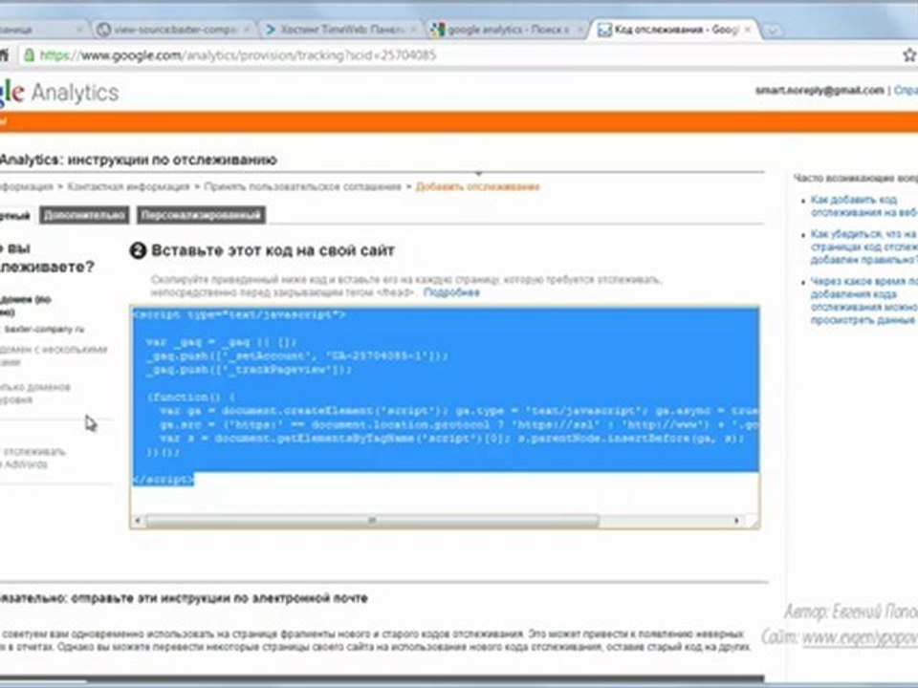Close the google analytics - Поиск tab
This screenshot has width=918, height=688.
tap(580, 30)
